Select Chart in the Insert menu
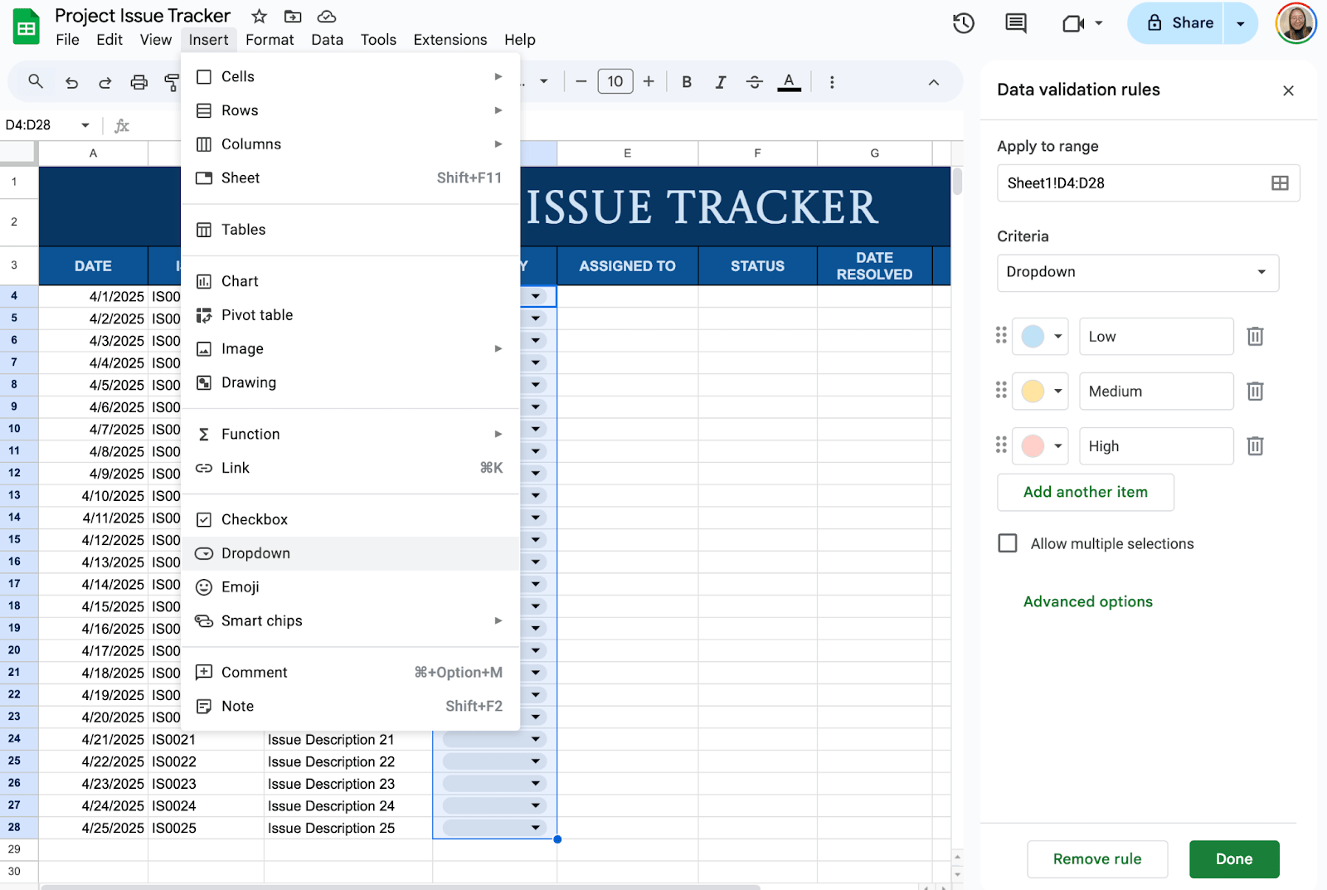Viewport: 1327px width, 890px height. coord(350,281)
